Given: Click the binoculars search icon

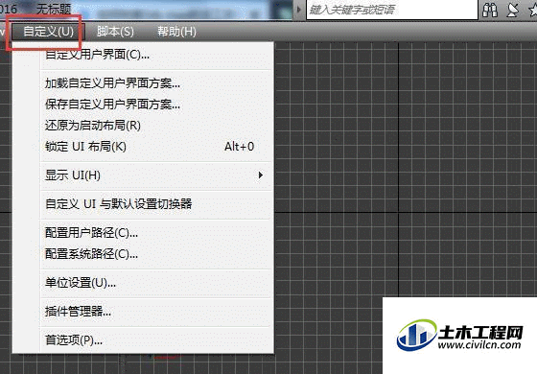Looking at the screenshot, I should click(490, 10).
